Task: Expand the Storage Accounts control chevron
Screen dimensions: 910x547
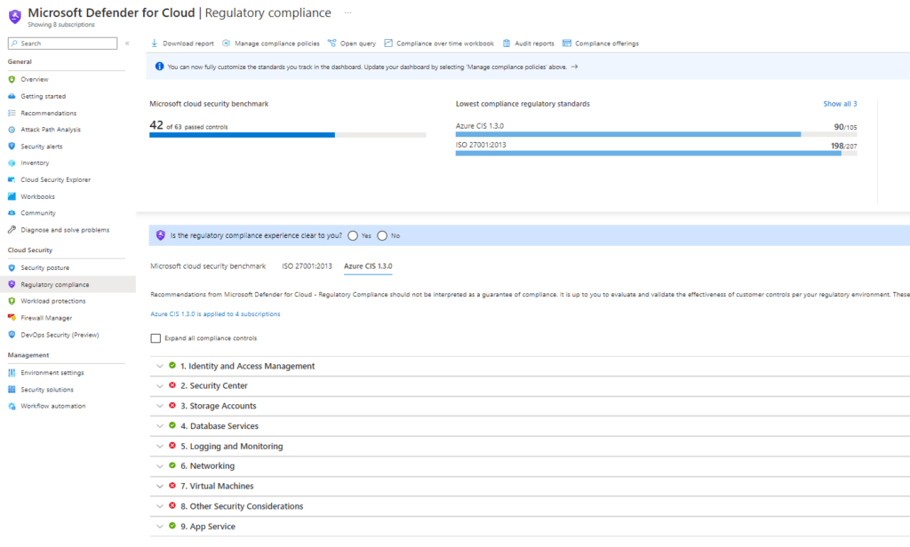Action: point(160,406)
